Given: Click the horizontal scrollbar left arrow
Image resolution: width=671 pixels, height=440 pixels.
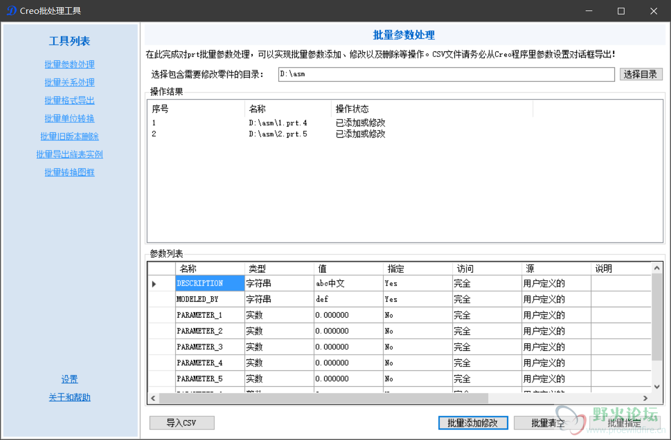Looking at the screenshot, I should click(x=153, y=398).
